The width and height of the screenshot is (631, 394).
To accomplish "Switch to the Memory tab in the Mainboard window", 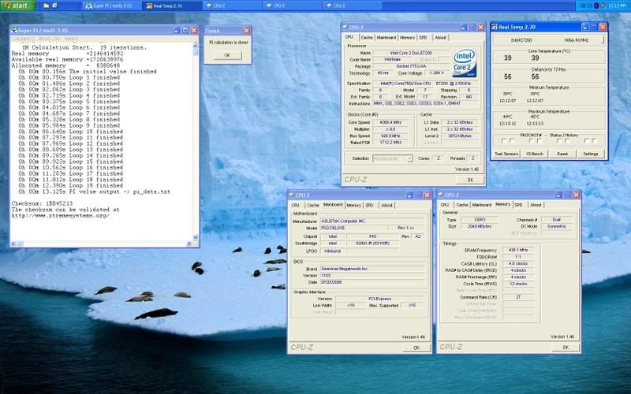I will tap(353, 205).
